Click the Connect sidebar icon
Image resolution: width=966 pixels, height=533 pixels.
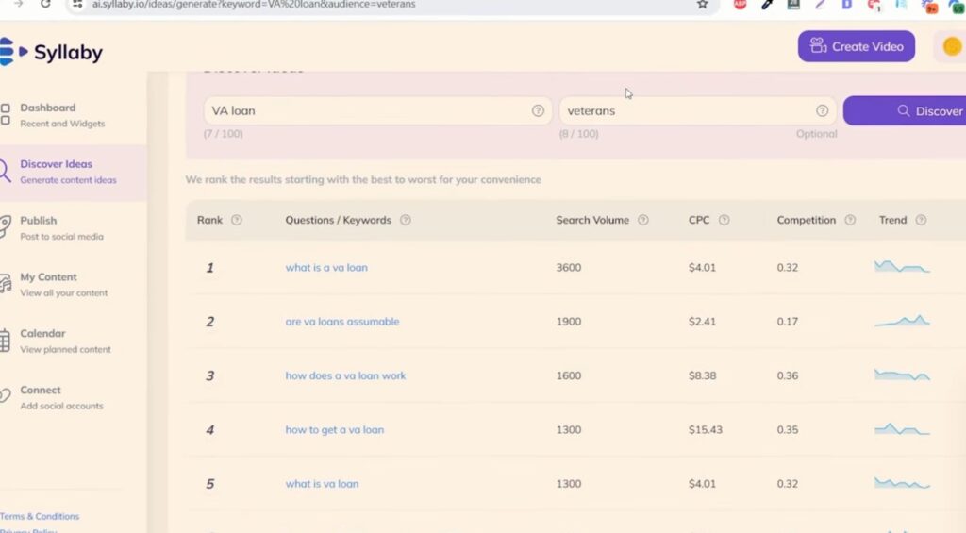[x=5, y=395]
